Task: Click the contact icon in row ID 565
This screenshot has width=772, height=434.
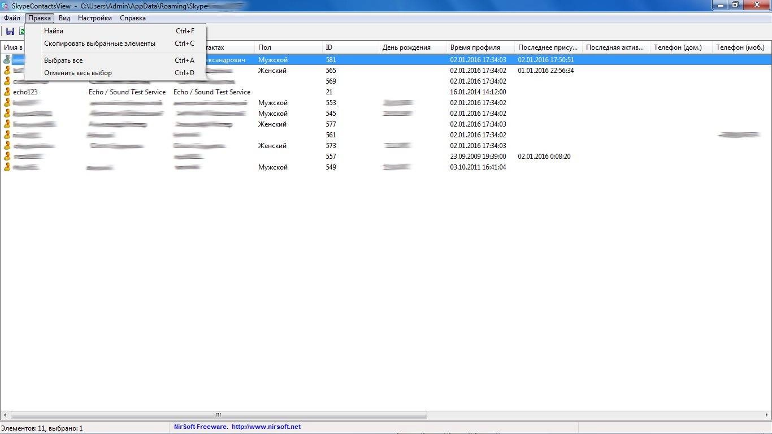Action: coord(7,70)
